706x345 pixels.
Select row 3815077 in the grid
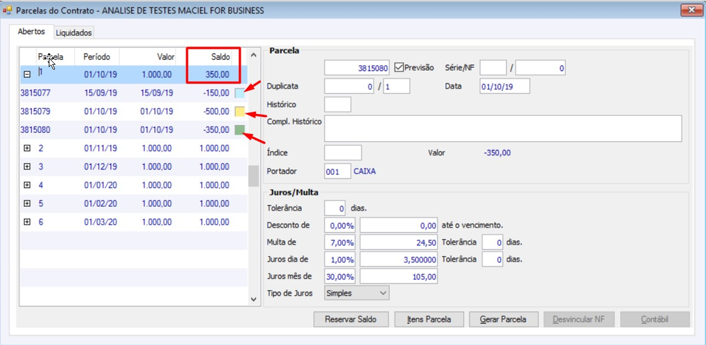(134, 93)
